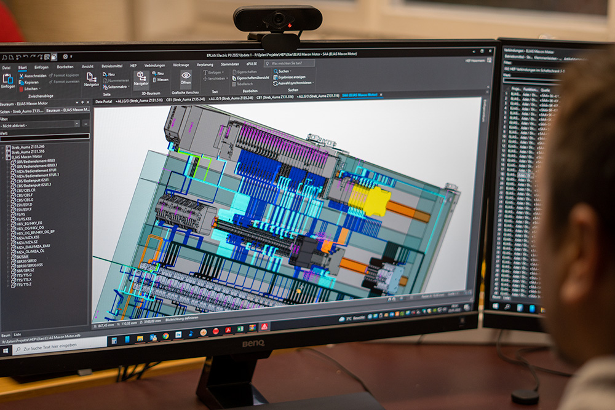
Task: Open the Datei menu
Action: (6, 68)
